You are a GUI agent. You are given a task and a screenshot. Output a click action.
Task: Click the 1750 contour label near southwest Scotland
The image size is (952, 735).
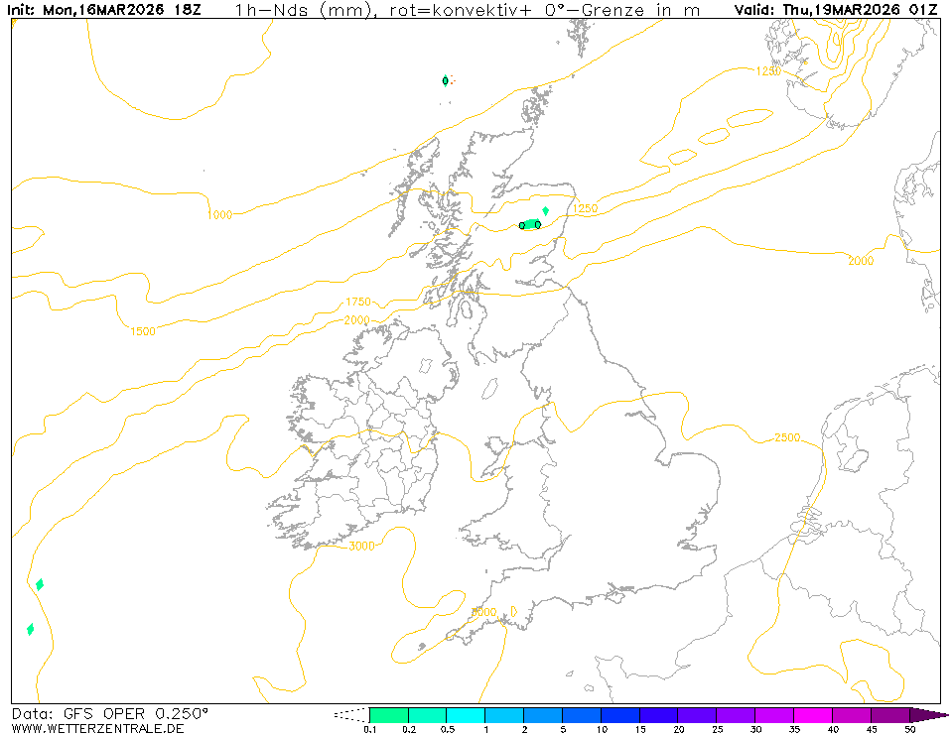point(357,302)
